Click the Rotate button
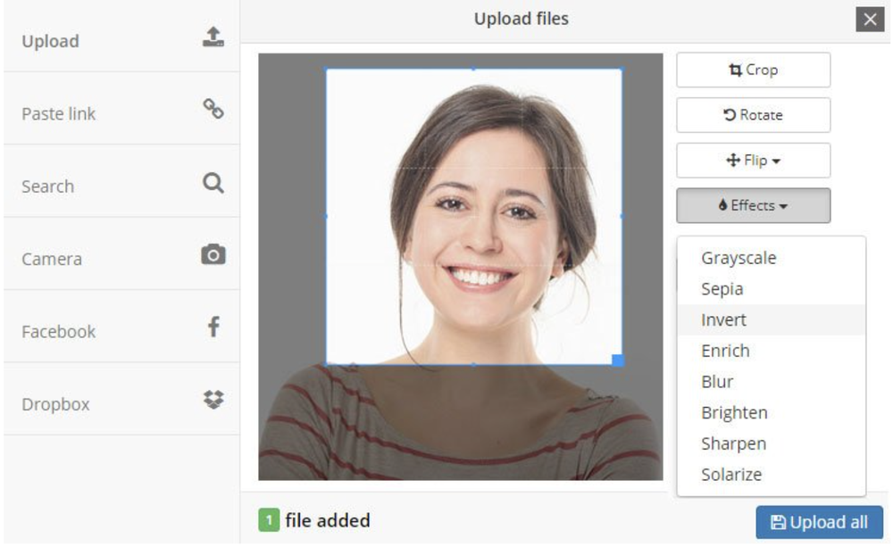893x547 pixels. click(753, 115)
